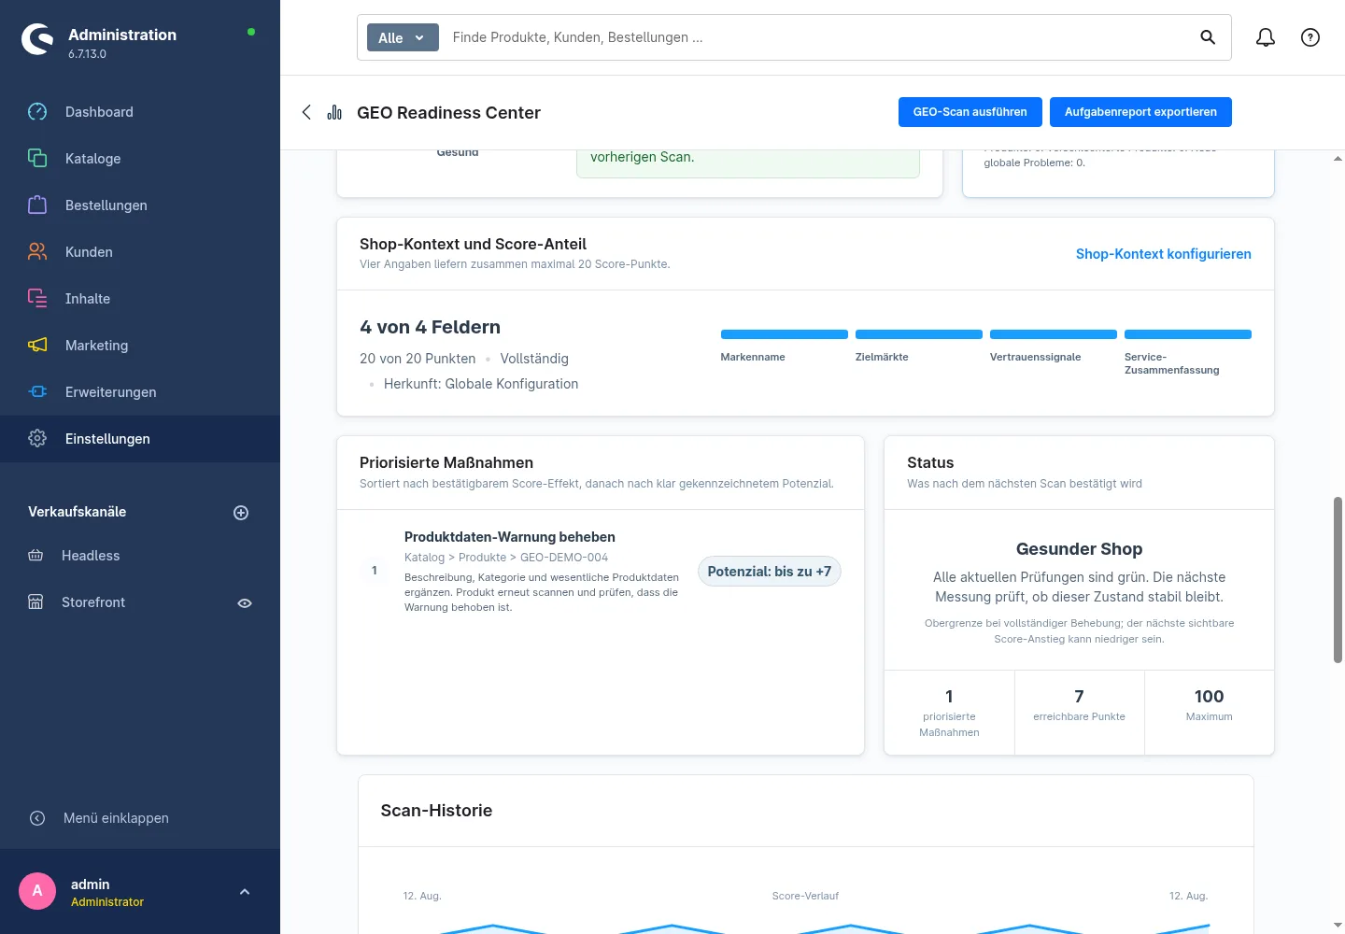1345x934 pixels.
Task: Open the Alle search scope dropdown
Action: coord(403,37)
